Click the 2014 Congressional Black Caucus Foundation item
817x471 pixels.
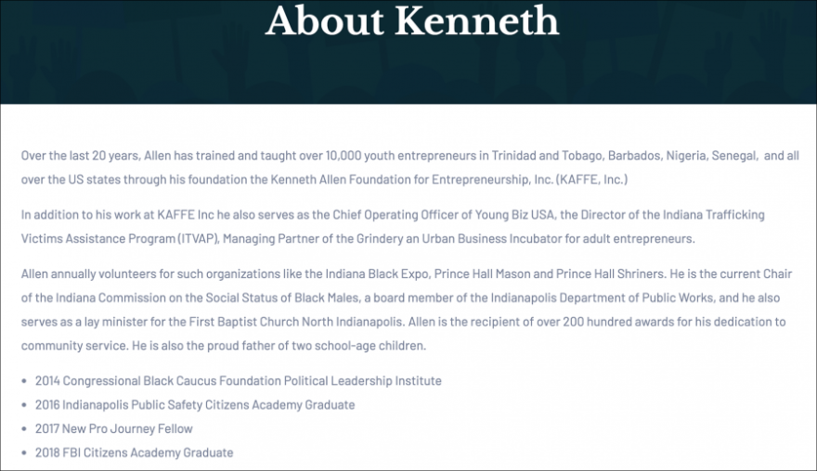tap(238, 381)
